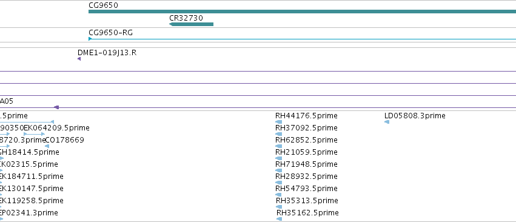Click the DME1-019J13.R purple arrow marker
Image resolution: width=516 pixels, height=222 pixels.
point(79,59)
